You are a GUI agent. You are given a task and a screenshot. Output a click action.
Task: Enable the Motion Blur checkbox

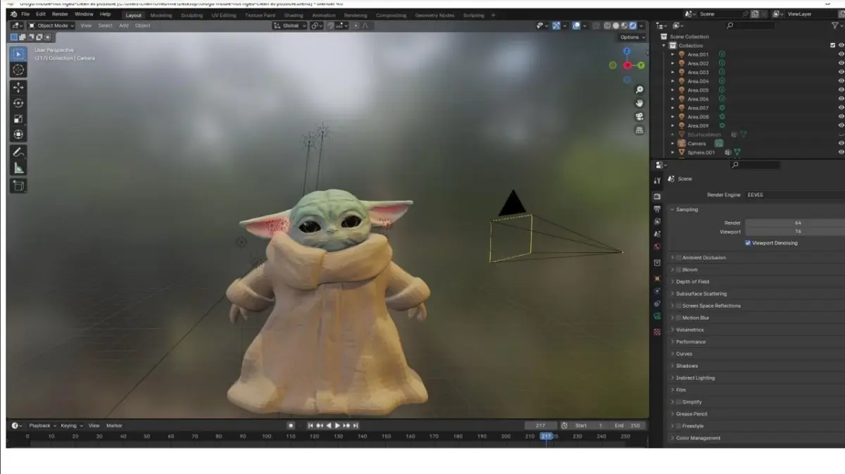(679, 318)
